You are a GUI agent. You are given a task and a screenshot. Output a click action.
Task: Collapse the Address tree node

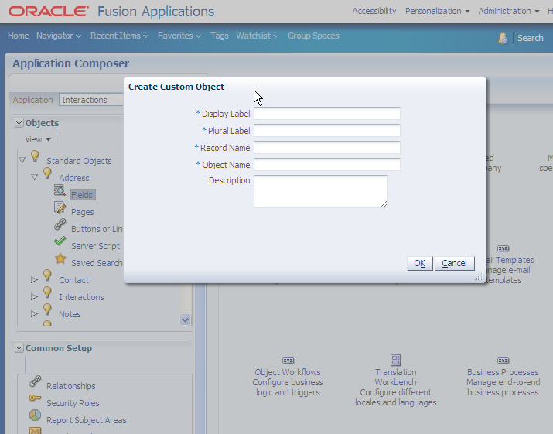click(x=35, y=177)
